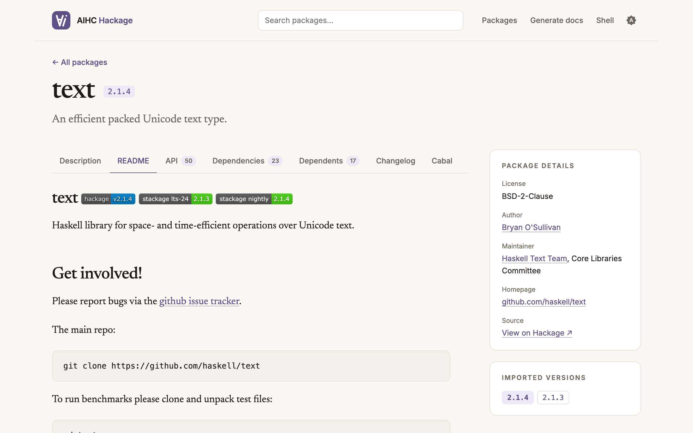Open the Shell nav link
Viewport: 693px width, 433px height.
tap(605, 20)
